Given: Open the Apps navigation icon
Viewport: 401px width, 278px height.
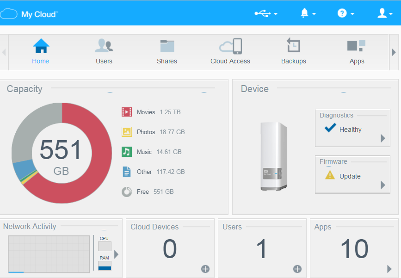Looking at the screenshot, I should point(356,46).
